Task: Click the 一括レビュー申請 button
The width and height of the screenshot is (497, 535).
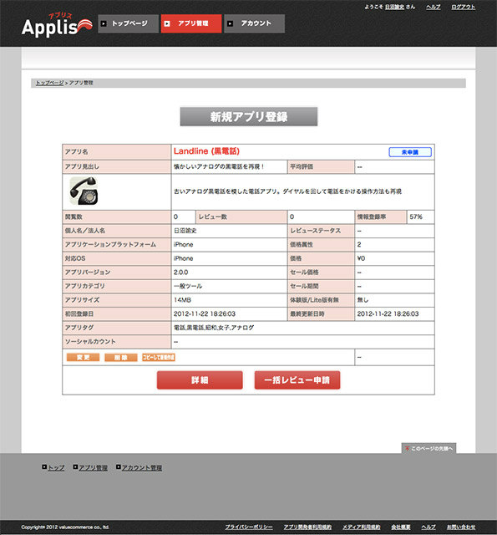Action: pos(297,380)
